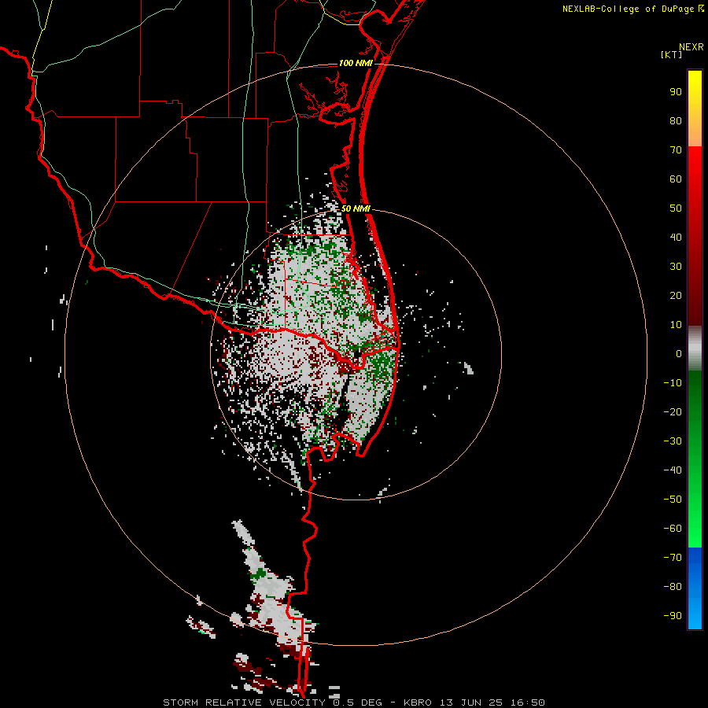Click the -30 value on the velocity scale
The height and width of the screenshot is (708, 708).
coord(673,441)
